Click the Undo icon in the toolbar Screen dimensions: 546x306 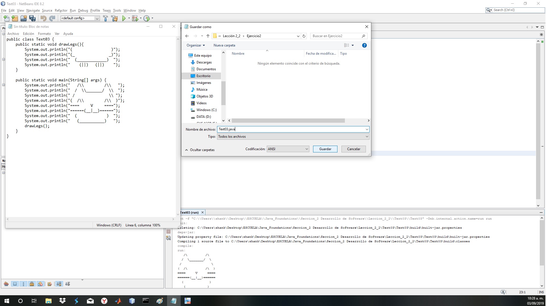tap(43, 18)
